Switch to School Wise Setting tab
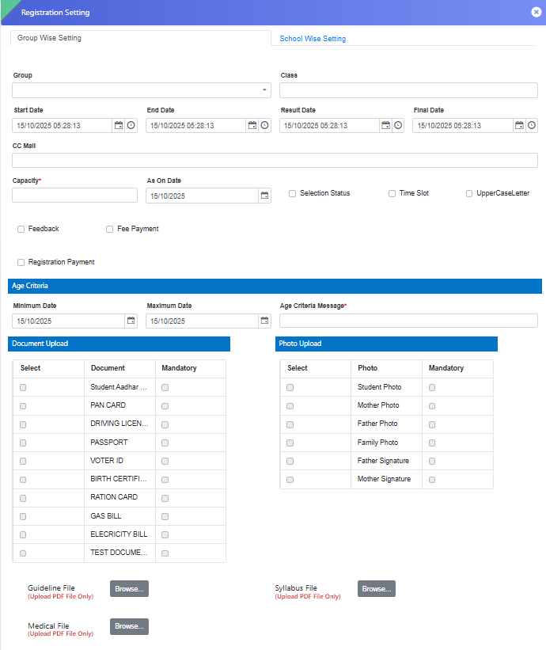The width and height of the screenshot is (546, 650). pos(313,39)
